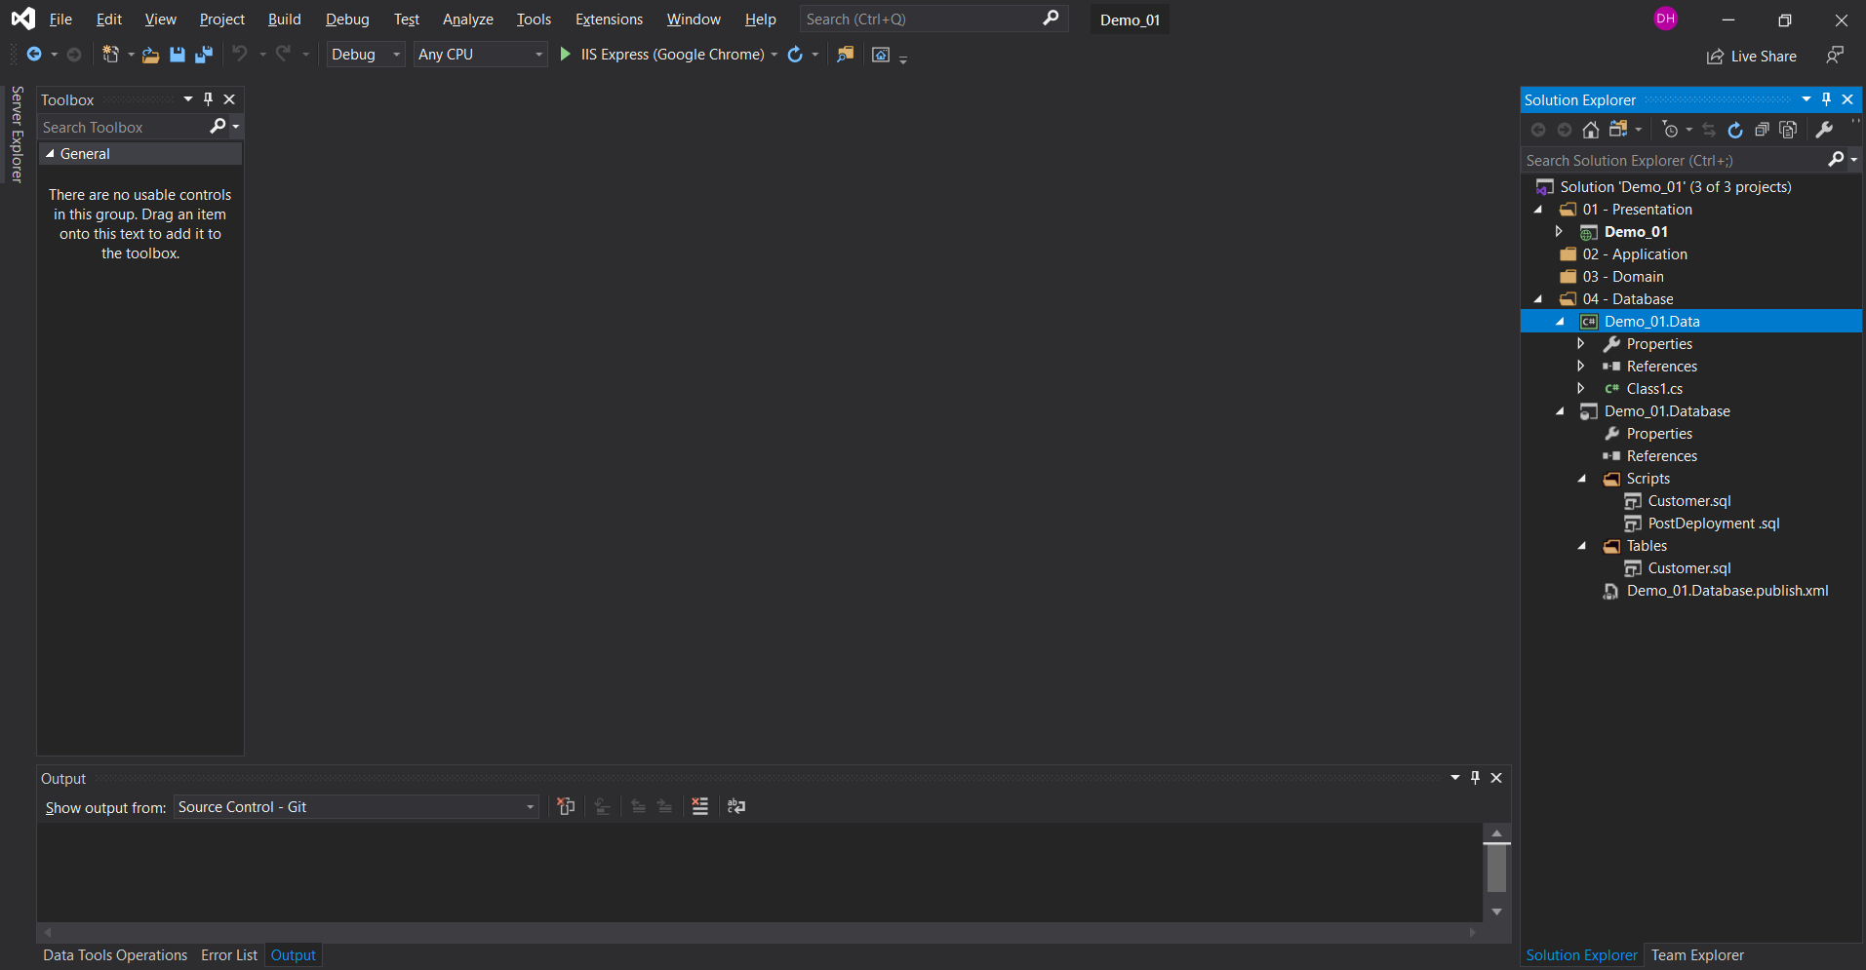The width and height of the screenshot is (1866, 970).
Task: Click the Live Share button
Action: click(x=1752, y=57)
